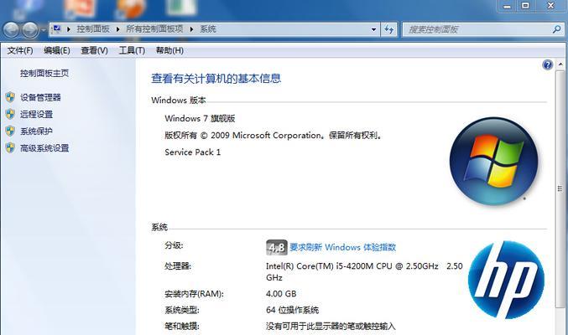Expand arrow after 所有控制面板项 breadcrumb
The height and width of the screenshot is (335, 568).
pos(191,29)
